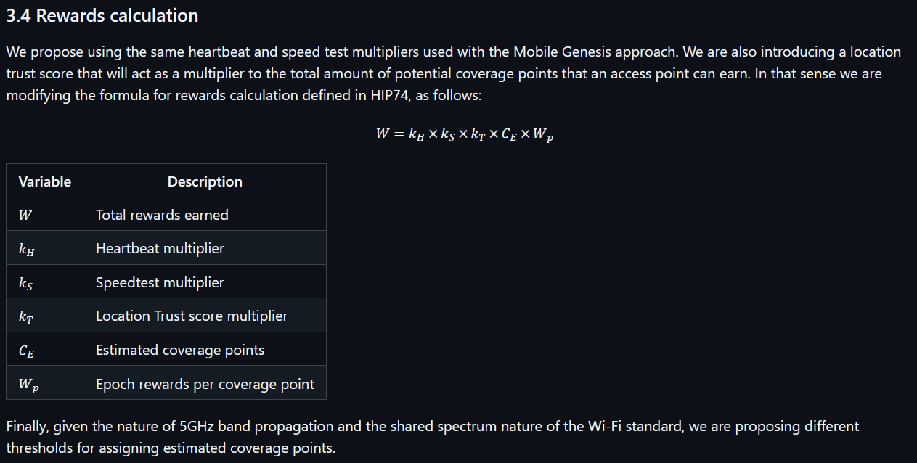
Task: Click 'Estimated coverage points' table cell
Action: [x=205, y=350]
